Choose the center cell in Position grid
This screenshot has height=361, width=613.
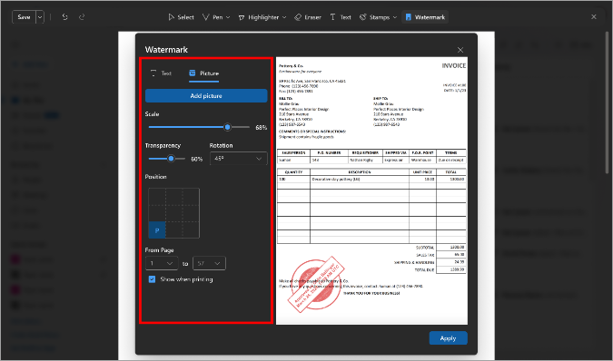[x=174, y=213]
